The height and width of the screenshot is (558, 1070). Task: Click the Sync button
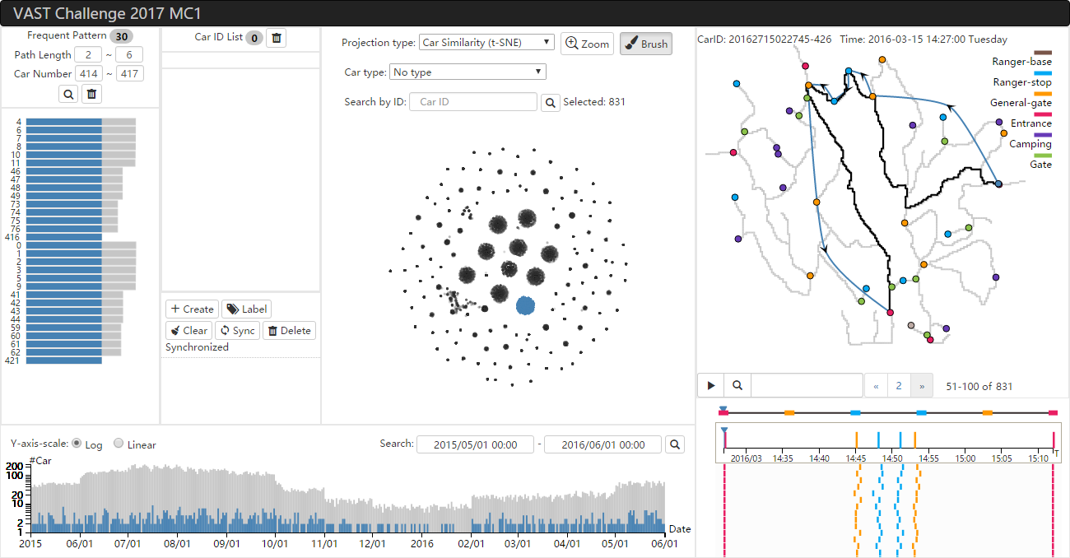(x=237, y=330)
